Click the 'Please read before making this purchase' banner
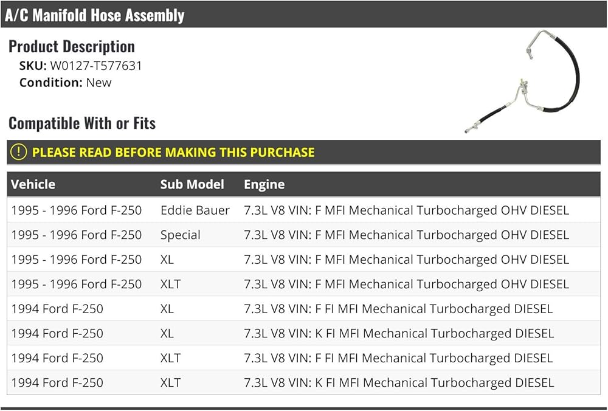The width and height of the screenshot is (608, 411). pos(173,153)
